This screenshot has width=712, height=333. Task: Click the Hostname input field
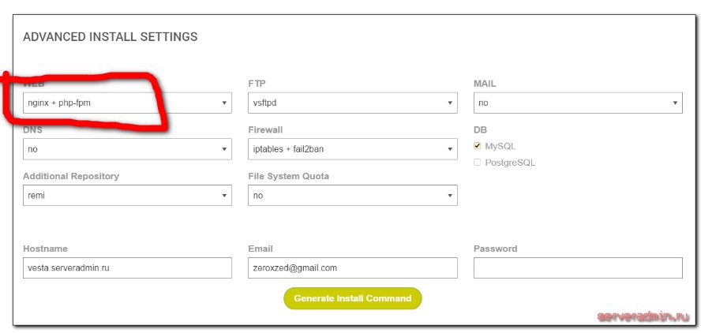click(x=126, y=268)
